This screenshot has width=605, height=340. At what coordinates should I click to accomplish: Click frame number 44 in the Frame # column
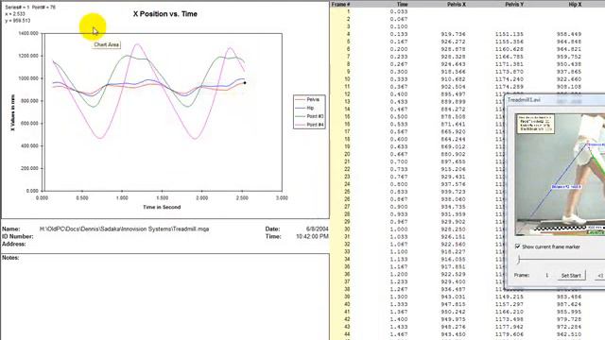pos(347,334)
